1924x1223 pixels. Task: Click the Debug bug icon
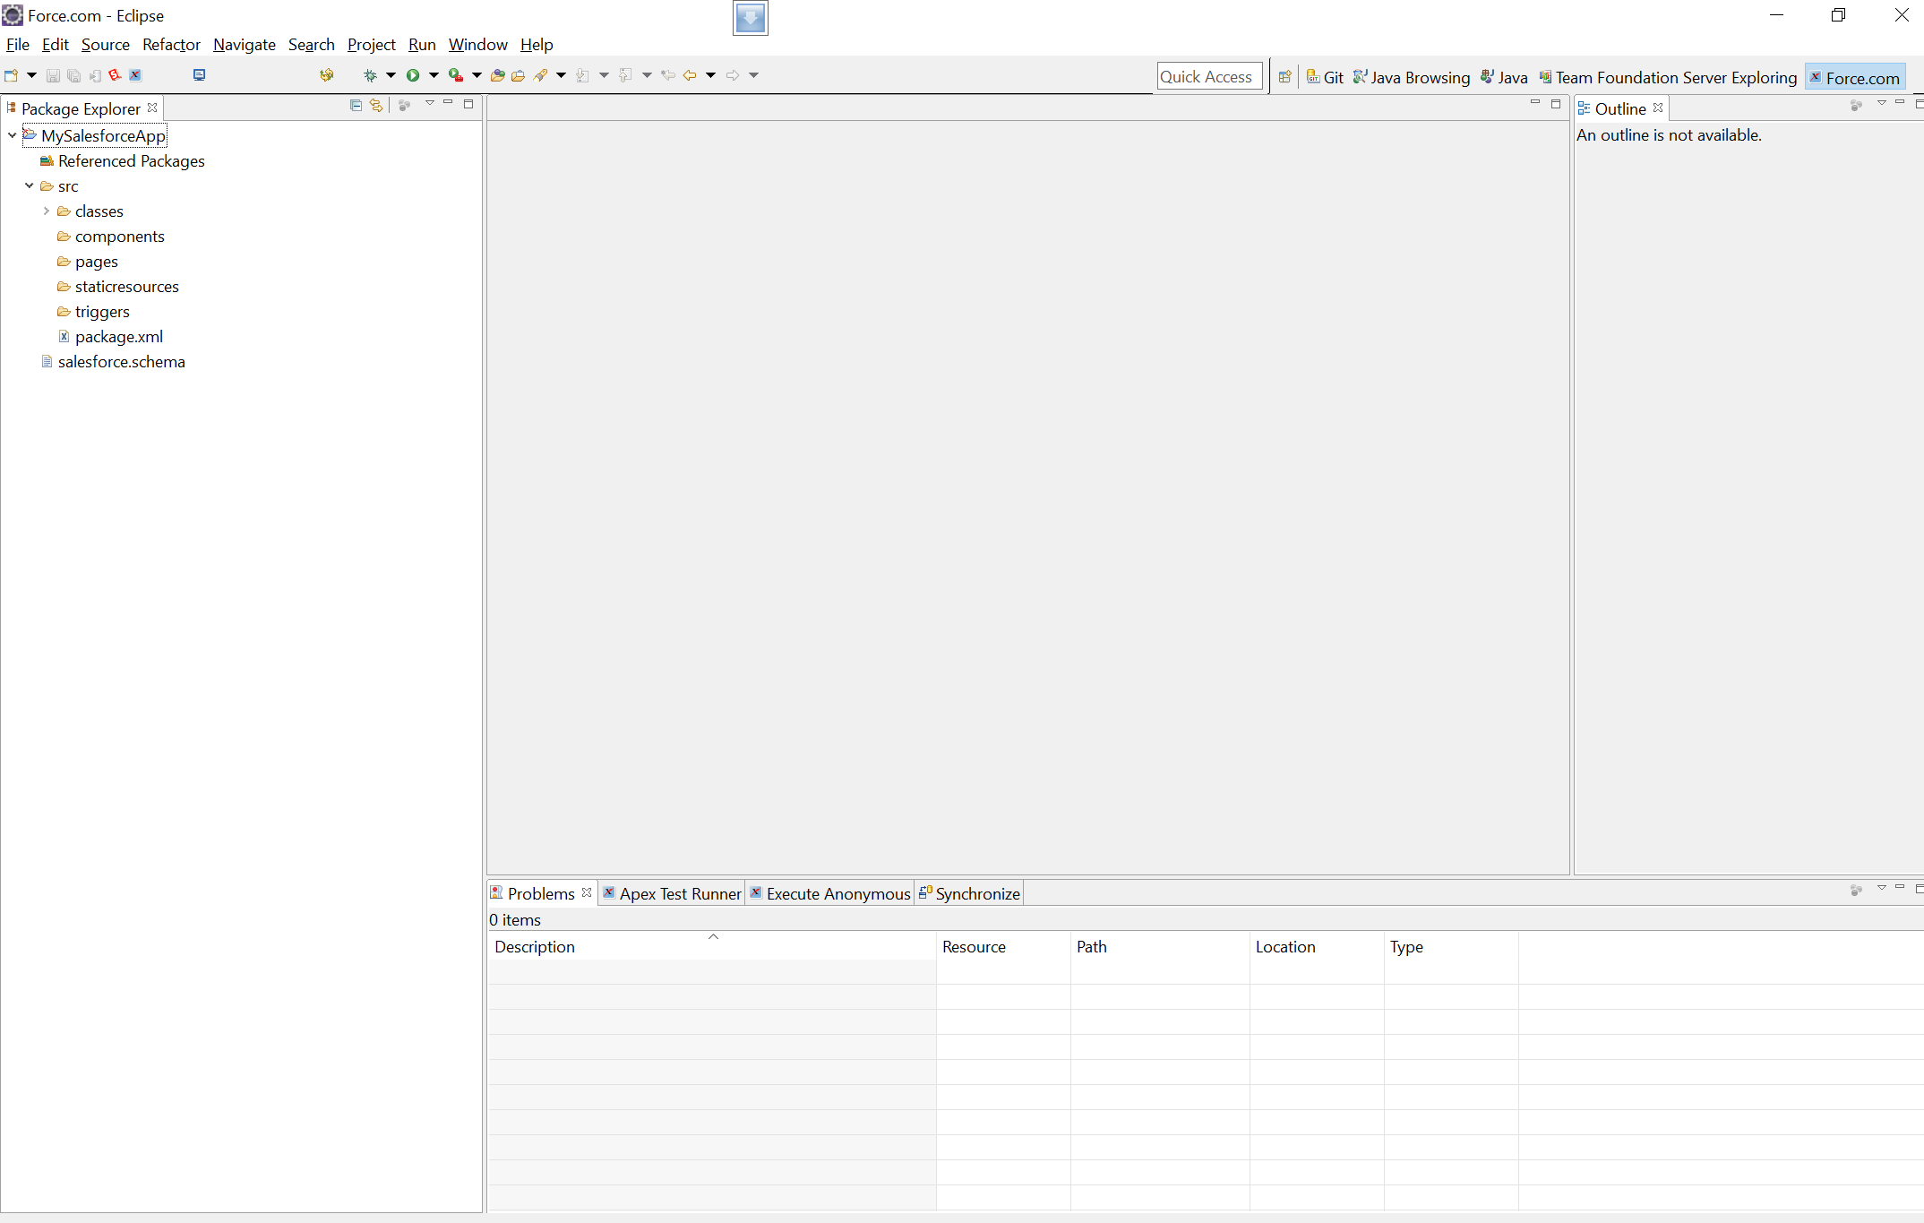point(370,75)
